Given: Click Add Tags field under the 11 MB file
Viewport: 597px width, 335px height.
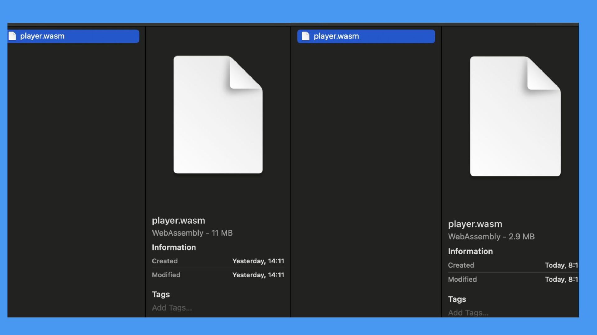Looking at the screenshot, I should pyautogui.click(x=172, y=308).
